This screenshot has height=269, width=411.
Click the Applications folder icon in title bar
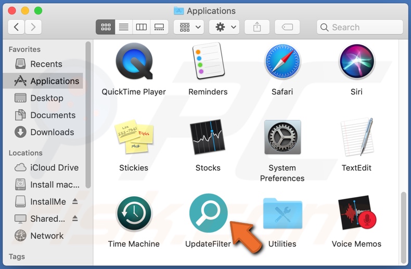[179, 11]
